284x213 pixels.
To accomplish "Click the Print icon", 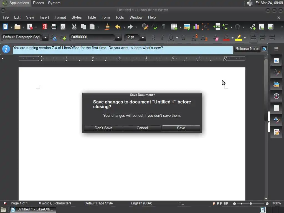I will [54, 27].
